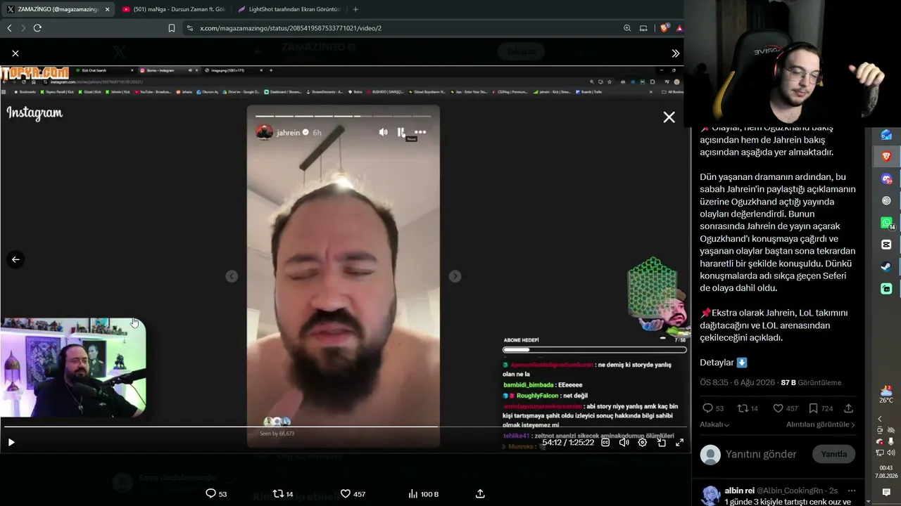Screen dimensions: 901x506
Task: Open more options on albin rei's reply
Action: click(x=852, y=490)
